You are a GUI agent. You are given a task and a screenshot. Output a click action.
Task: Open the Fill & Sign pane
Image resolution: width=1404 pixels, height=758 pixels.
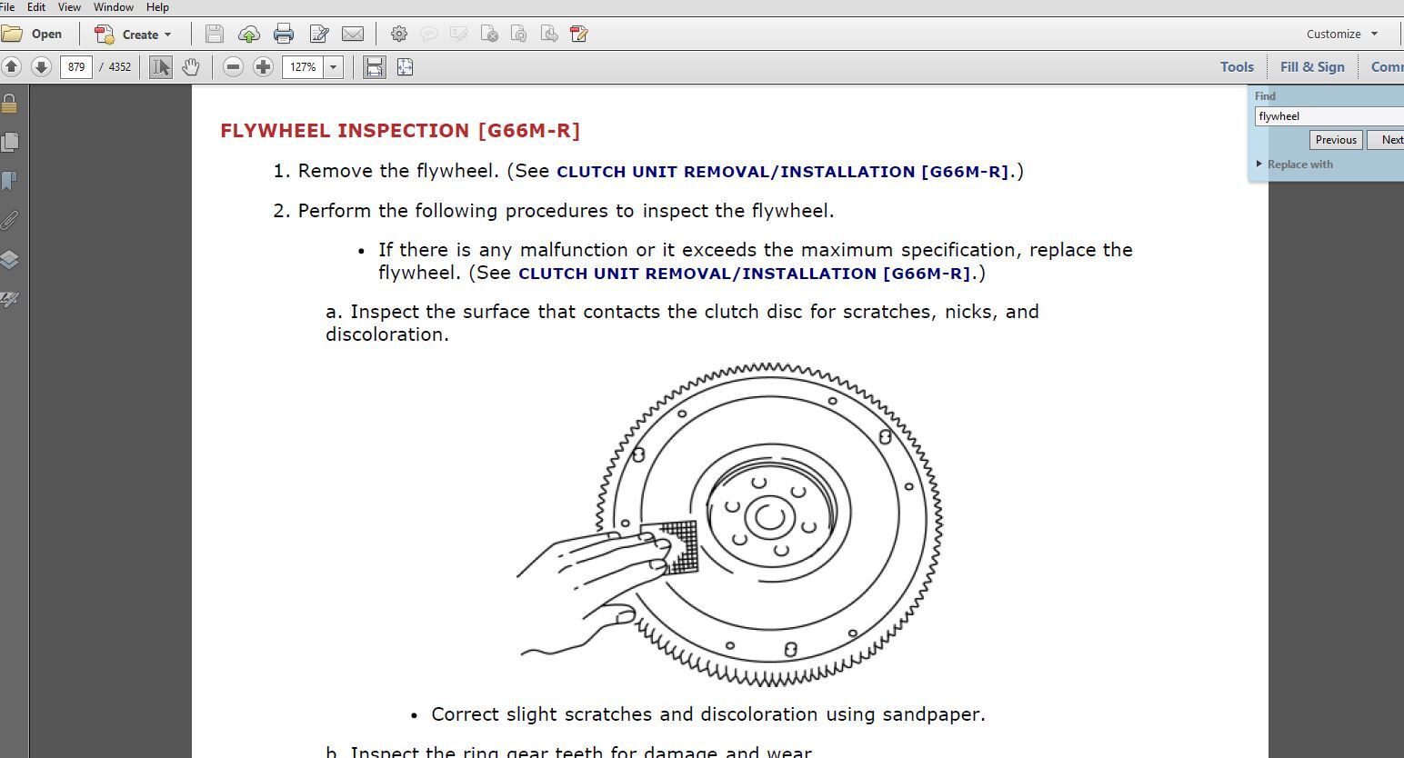1311,67
